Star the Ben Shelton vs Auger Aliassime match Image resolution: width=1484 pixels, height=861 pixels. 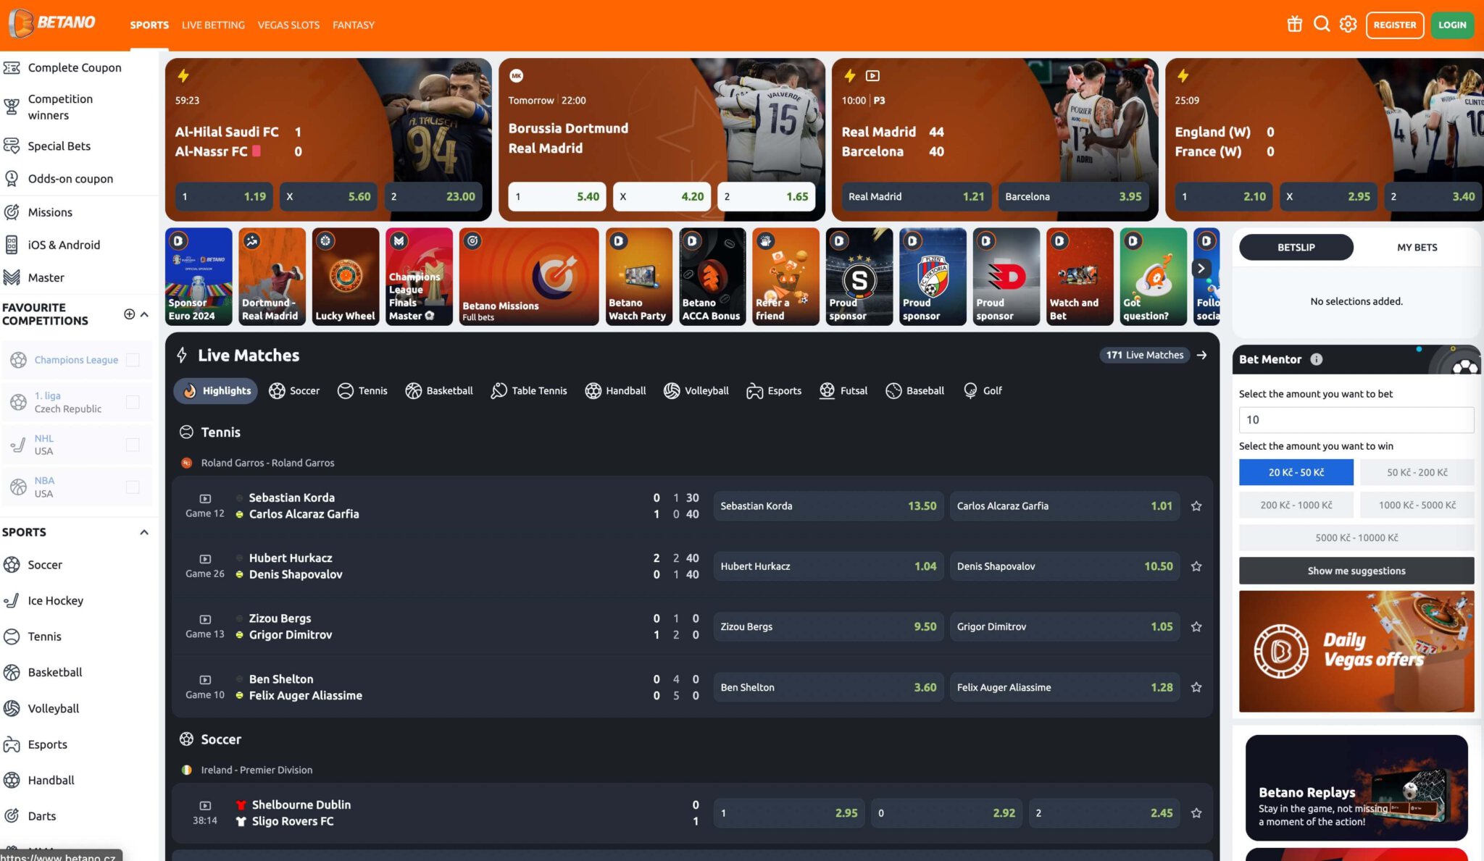click(1196, 687)
